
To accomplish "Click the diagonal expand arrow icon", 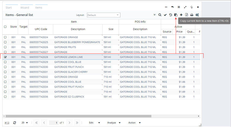I will coord(185,7).
